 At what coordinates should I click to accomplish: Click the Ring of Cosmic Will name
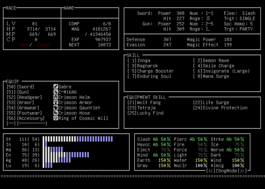click(x=83, y=118)
